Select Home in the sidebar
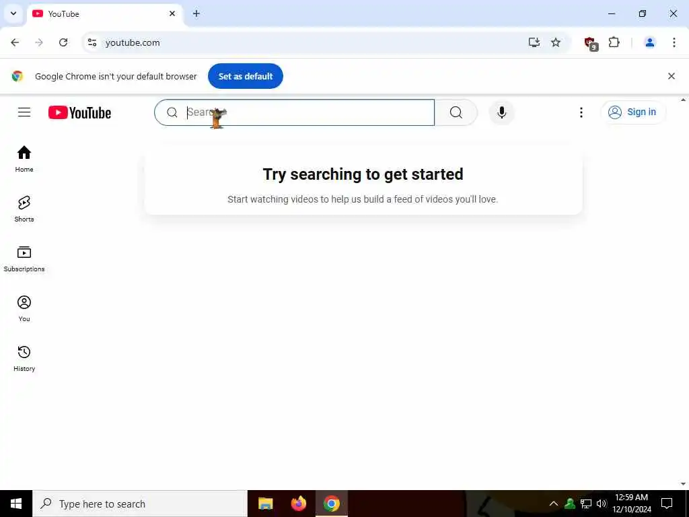This screenshot has width=689, height=517. tap(24, 159)
